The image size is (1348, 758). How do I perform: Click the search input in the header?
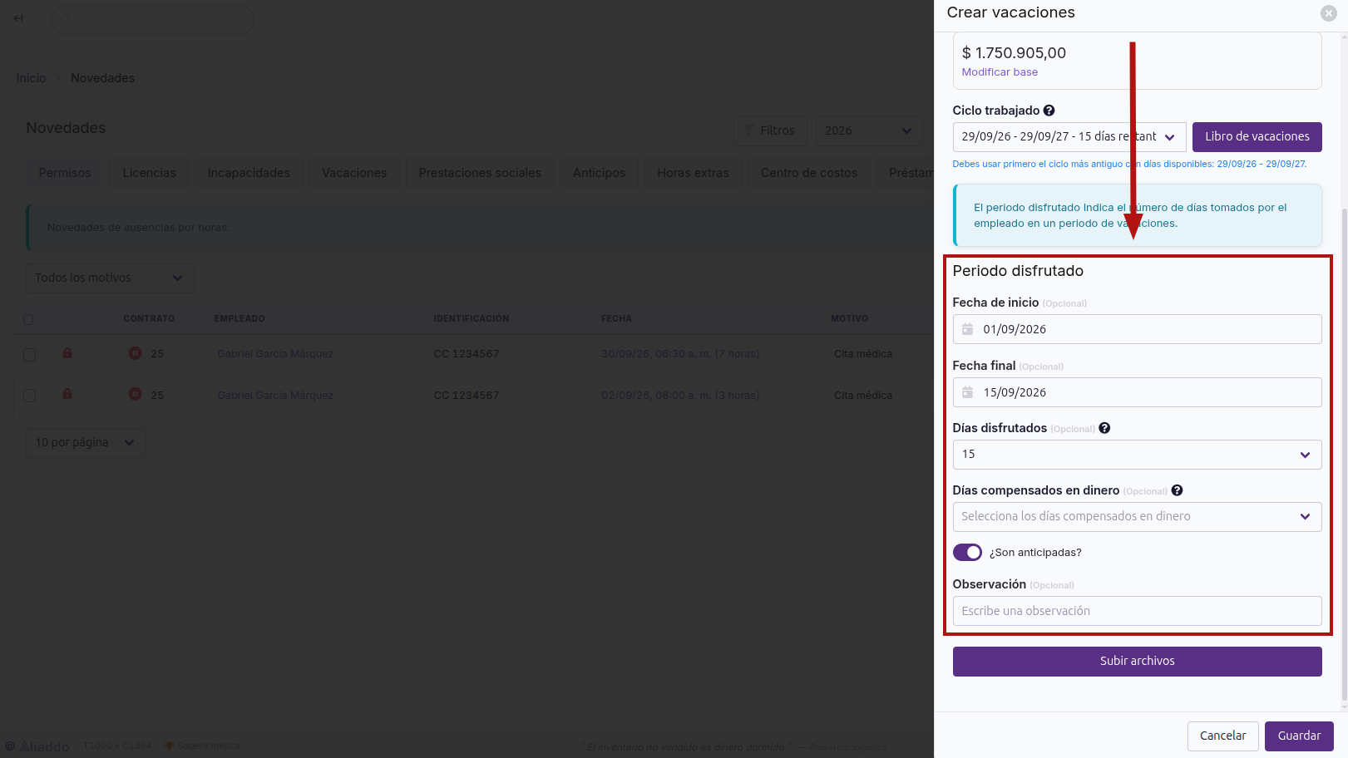[x=152, y=19]
